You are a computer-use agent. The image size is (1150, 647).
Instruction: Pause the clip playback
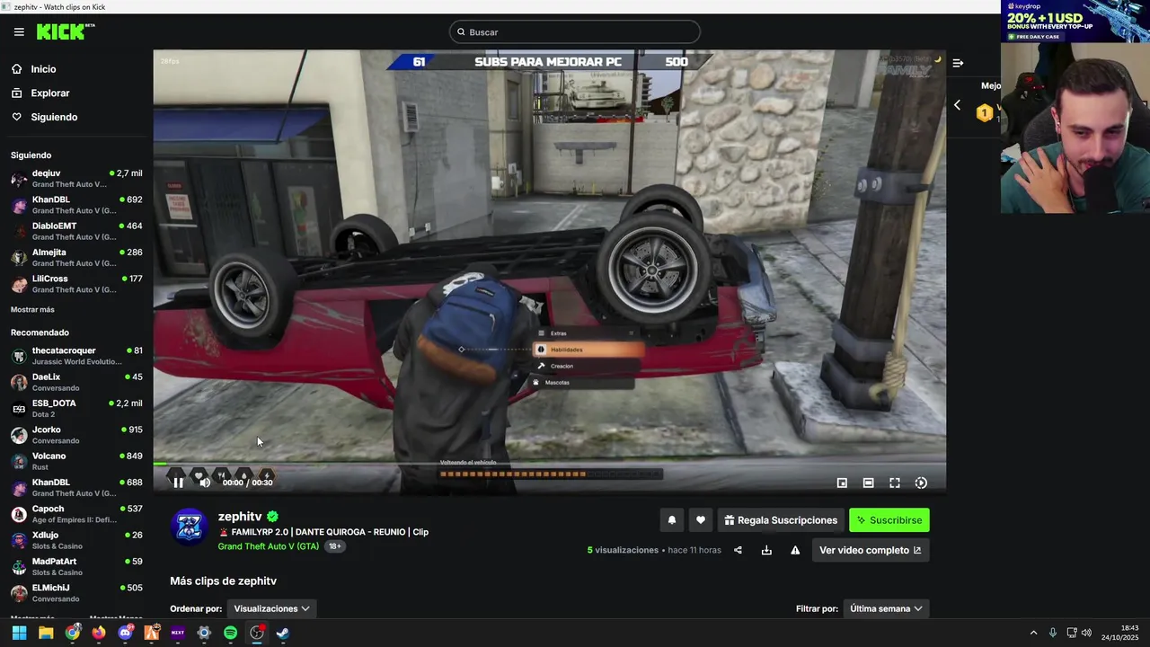click(178, 483)
